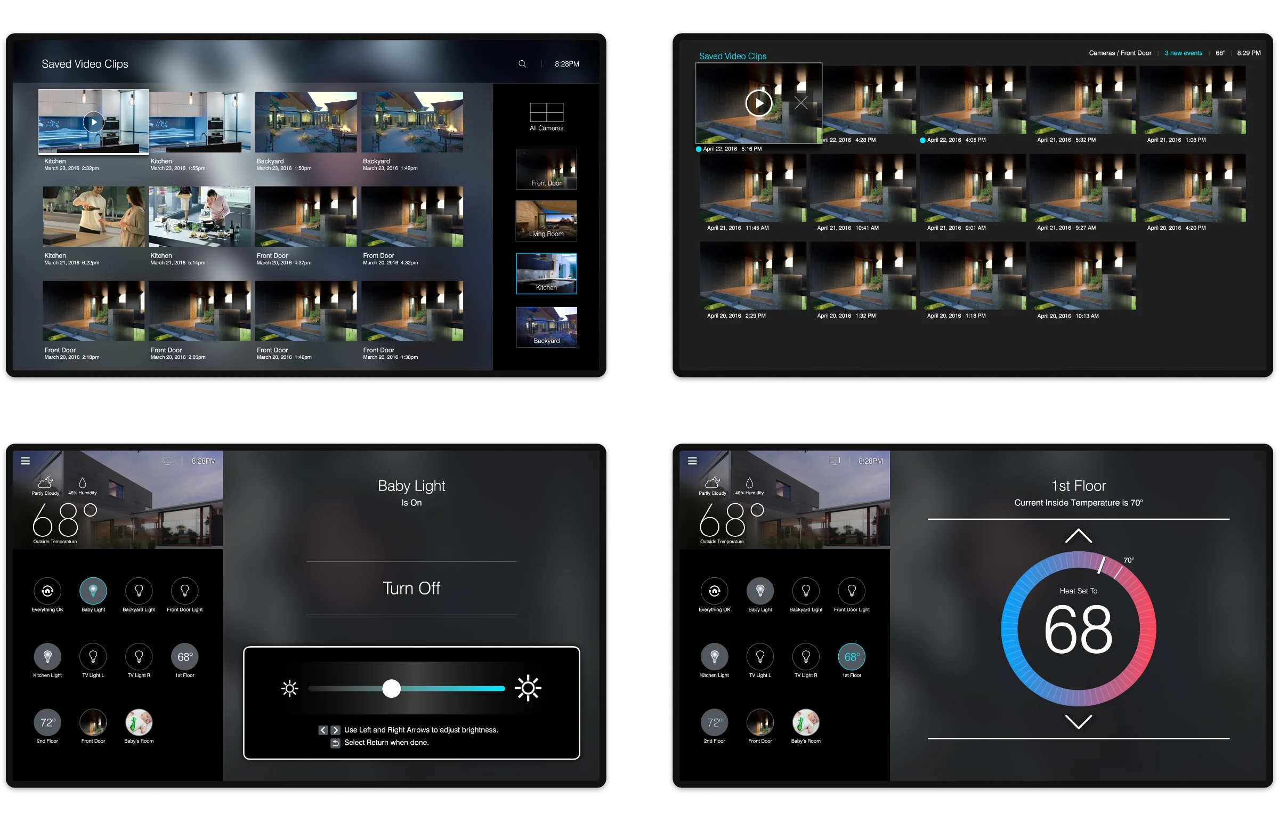This screenshot has width=1279, height=821.
Task: Click TV monitor icon in the 1st Floor screen header
Action: (x=835, y=461)
